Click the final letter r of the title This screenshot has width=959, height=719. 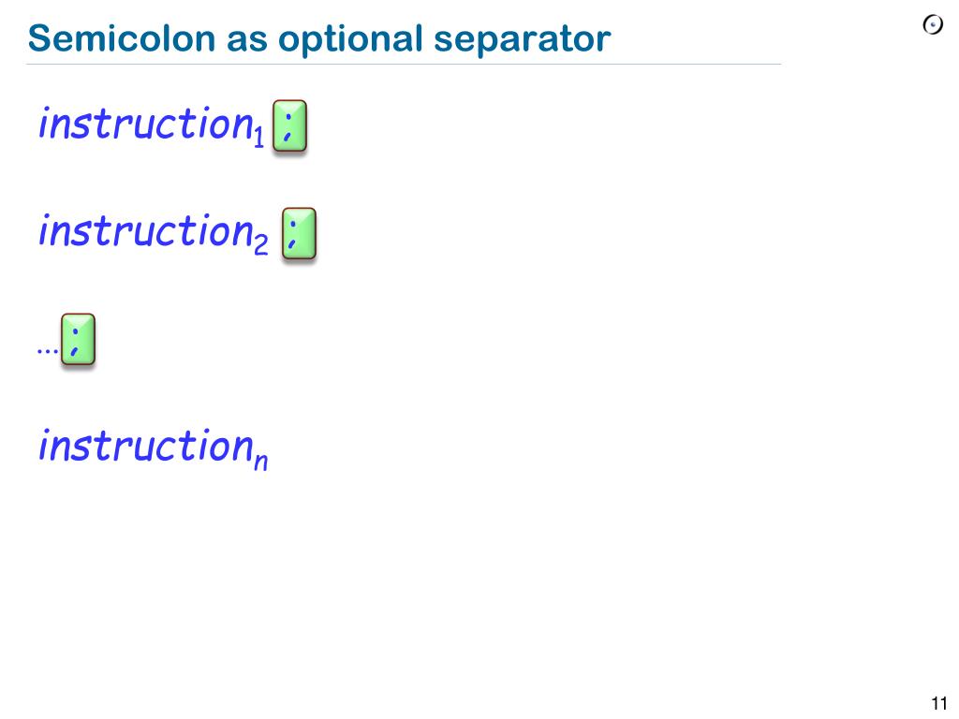tap(604, 43)
